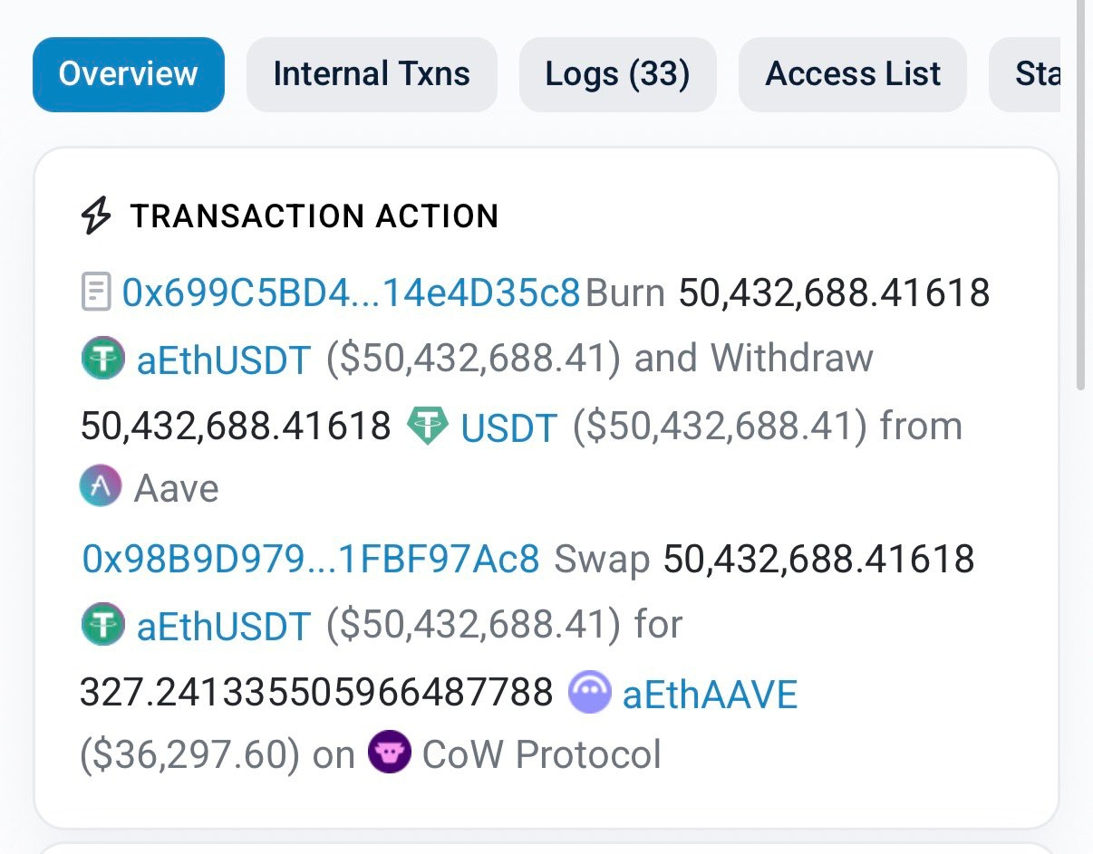Click the contract document icon beside 0x699C5BD4
The height and width of the screenshot is (854, 1093).
click(x=96, y=293)
